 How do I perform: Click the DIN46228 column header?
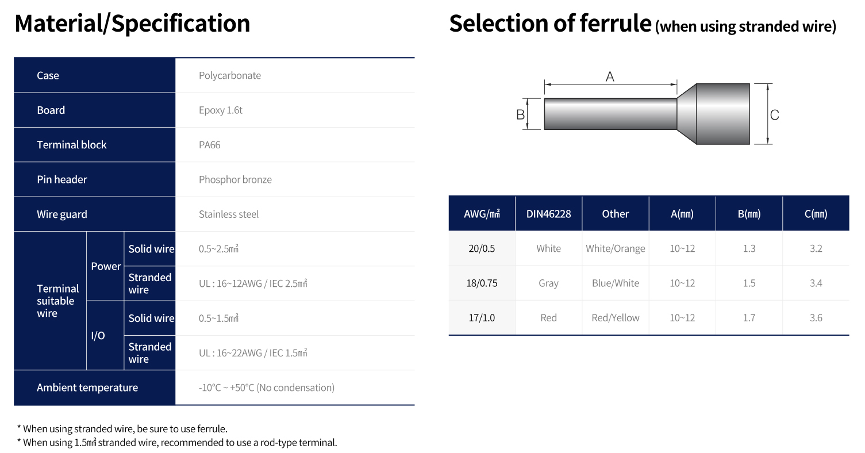pyautogui.click(x=549, y=214)
